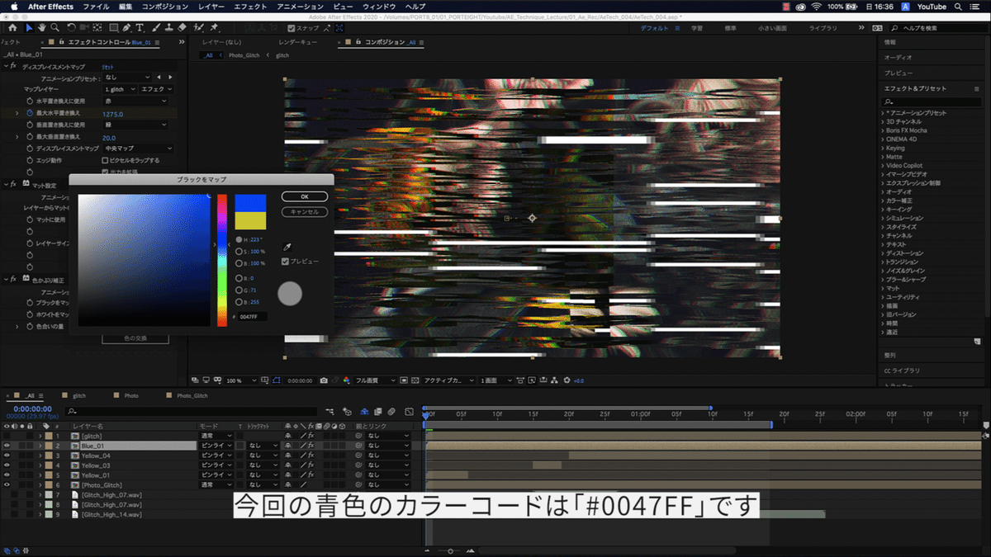This screenshot has height=557, width=991.
Task: Toggle the スナップ checkbox in the toolbar
Action: click(291, 27)
